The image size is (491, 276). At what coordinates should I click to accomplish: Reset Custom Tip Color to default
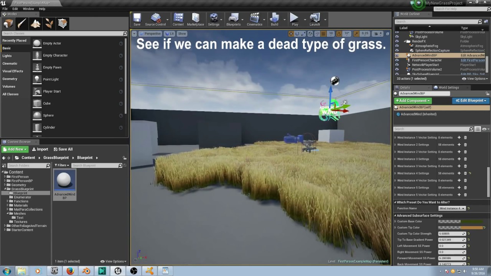tap(484, 228)
